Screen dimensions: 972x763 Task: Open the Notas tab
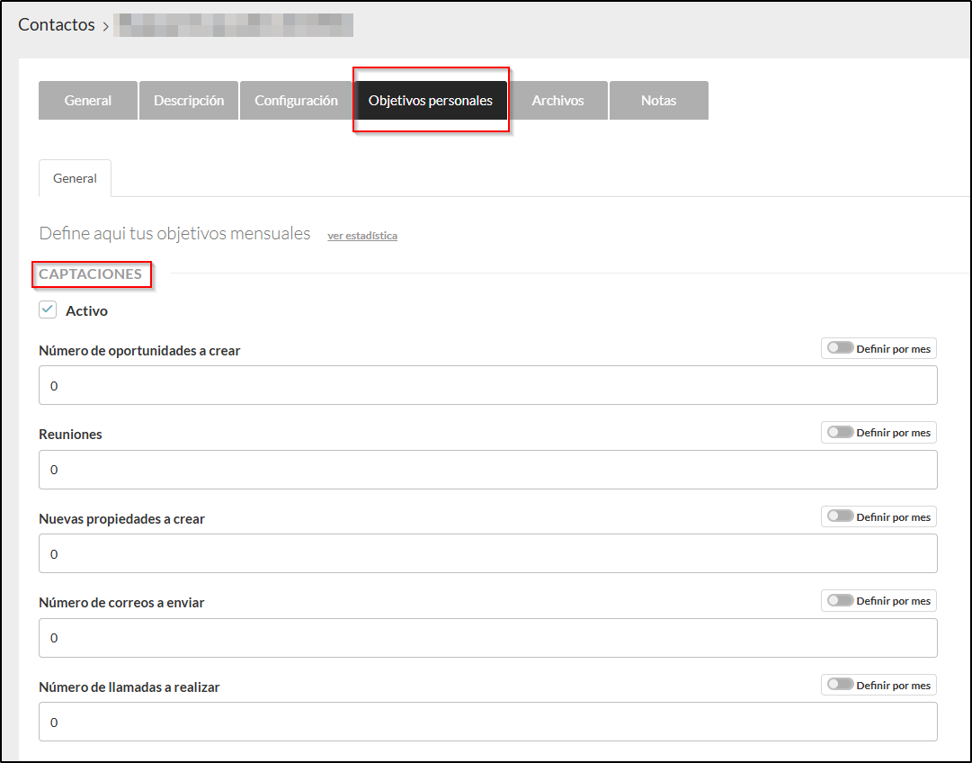click(658, 101)
